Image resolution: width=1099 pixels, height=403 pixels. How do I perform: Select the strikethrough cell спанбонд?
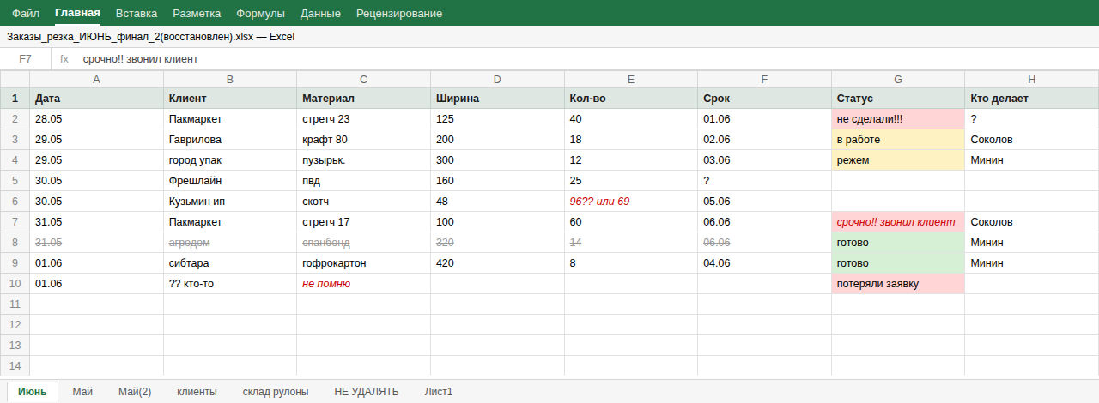click(x=363, y=243)
